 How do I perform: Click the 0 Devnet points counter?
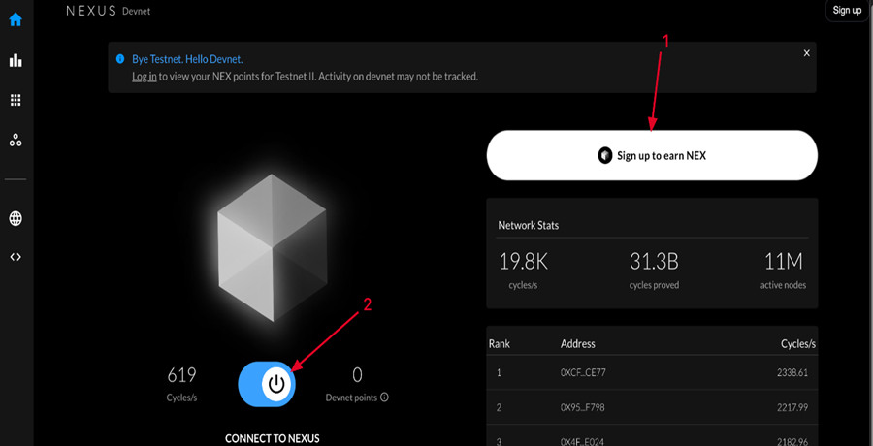[x=357, y=384]
